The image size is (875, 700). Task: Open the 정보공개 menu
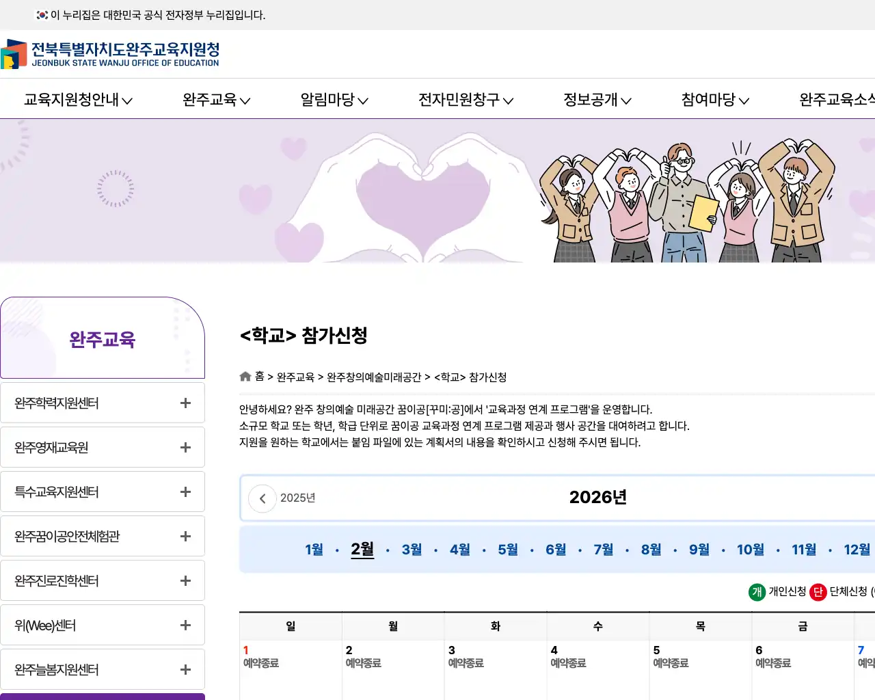[x=597, y=99]
